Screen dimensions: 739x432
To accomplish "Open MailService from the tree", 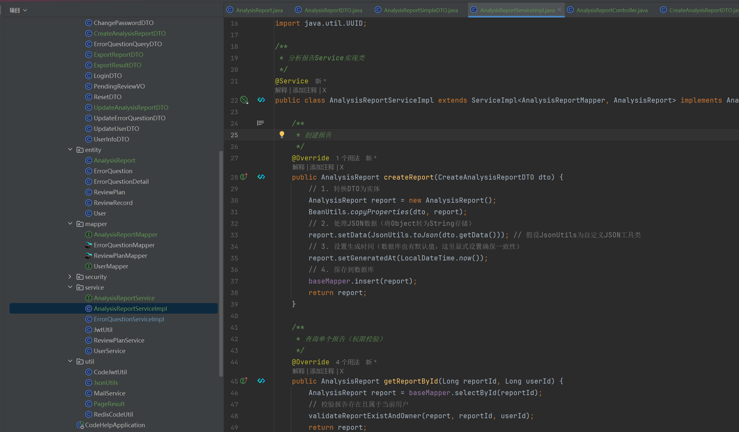I will (109, 393).
